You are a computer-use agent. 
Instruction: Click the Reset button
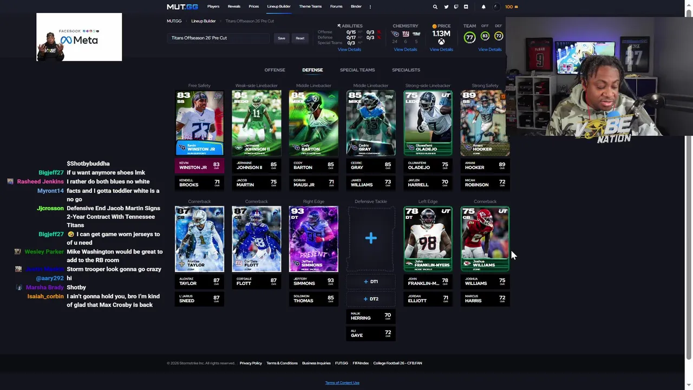[300, 38]
